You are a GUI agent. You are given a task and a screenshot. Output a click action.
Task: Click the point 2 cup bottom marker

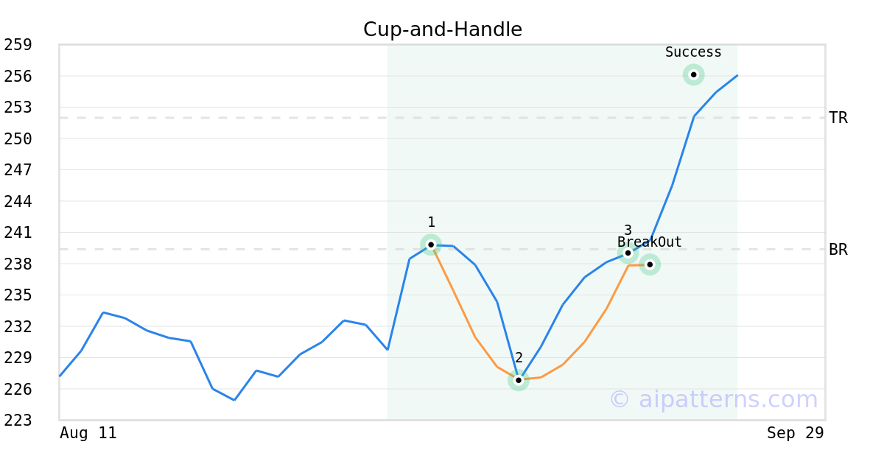point(519,380)
